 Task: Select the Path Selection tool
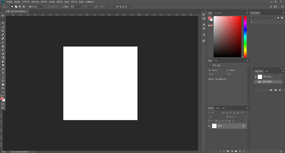click(3, 77)
